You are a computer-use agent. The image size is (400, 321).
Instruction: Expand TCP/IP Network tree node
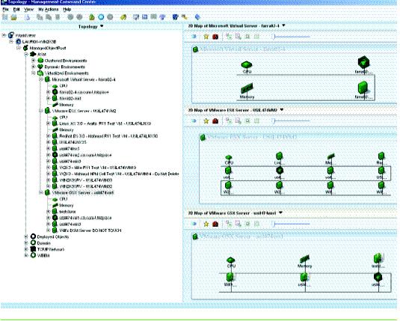[x=25, y=249]
